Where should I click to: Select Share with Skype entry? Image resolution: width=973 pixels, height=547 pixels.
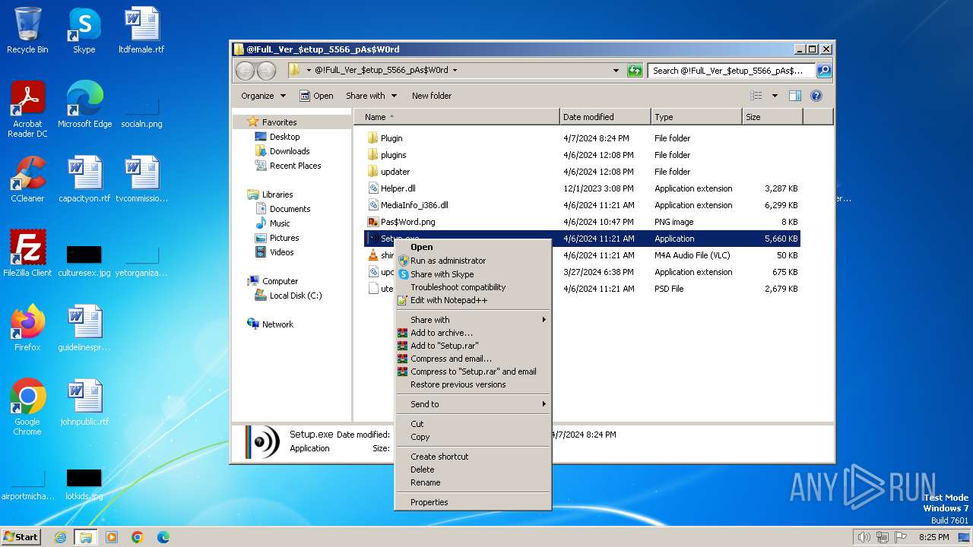pyautogui.click(x=473, y=274)
